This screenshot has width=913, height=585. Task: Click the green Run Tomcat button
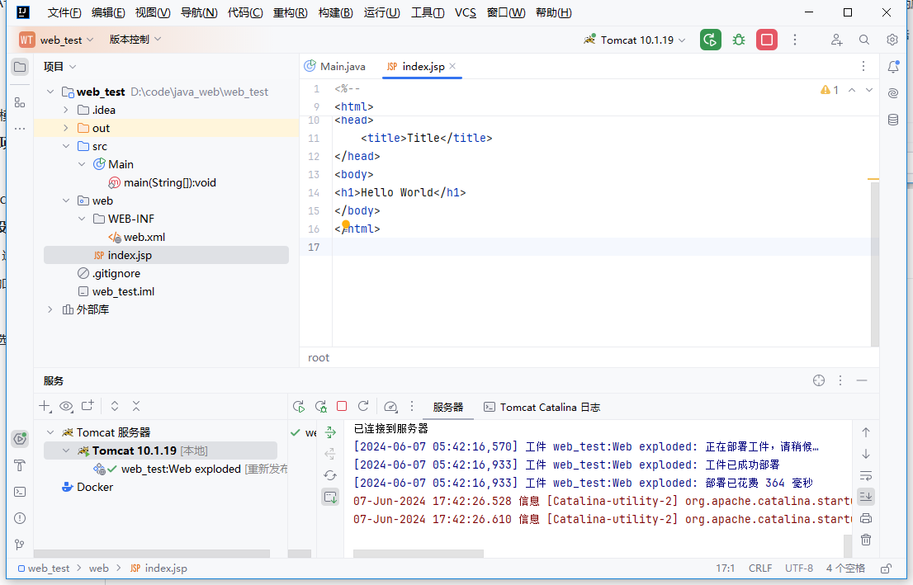pos(710,40)
